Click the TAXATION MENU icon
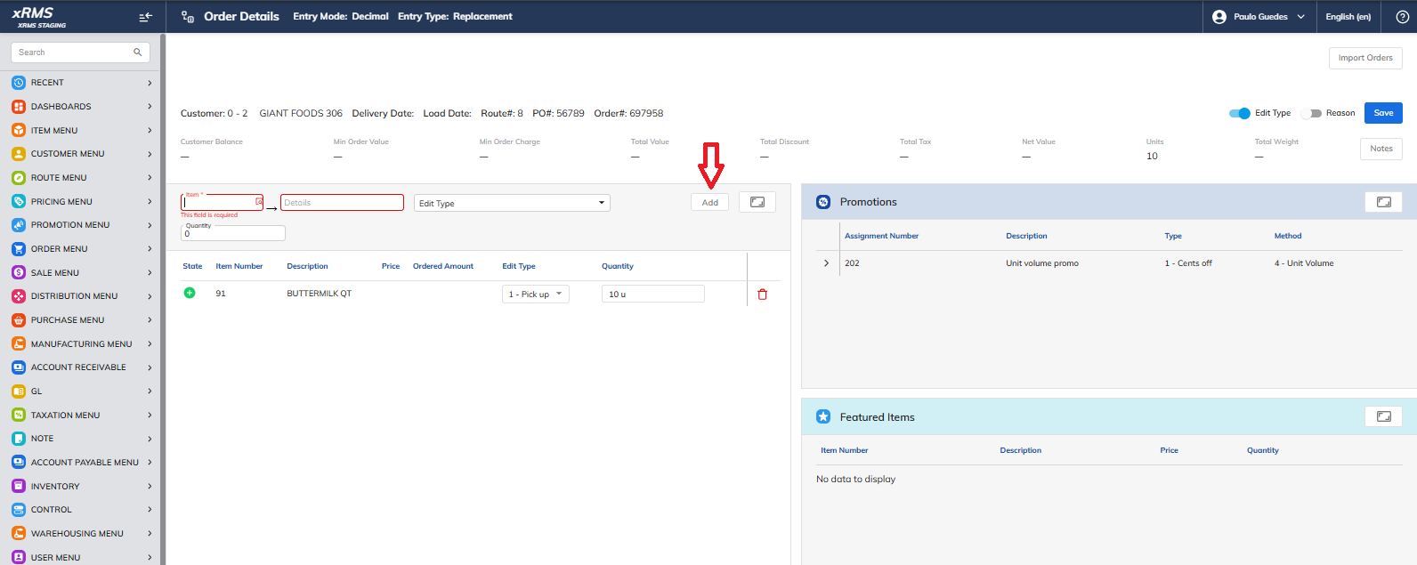Screen dimensions: 1417x565 click(19, 415)
